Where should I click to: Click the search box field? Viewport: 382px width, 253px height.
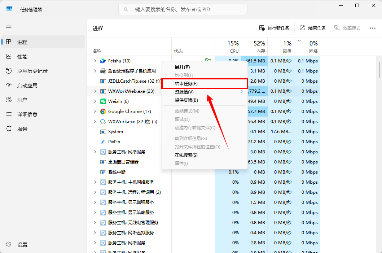click(183, 9)
